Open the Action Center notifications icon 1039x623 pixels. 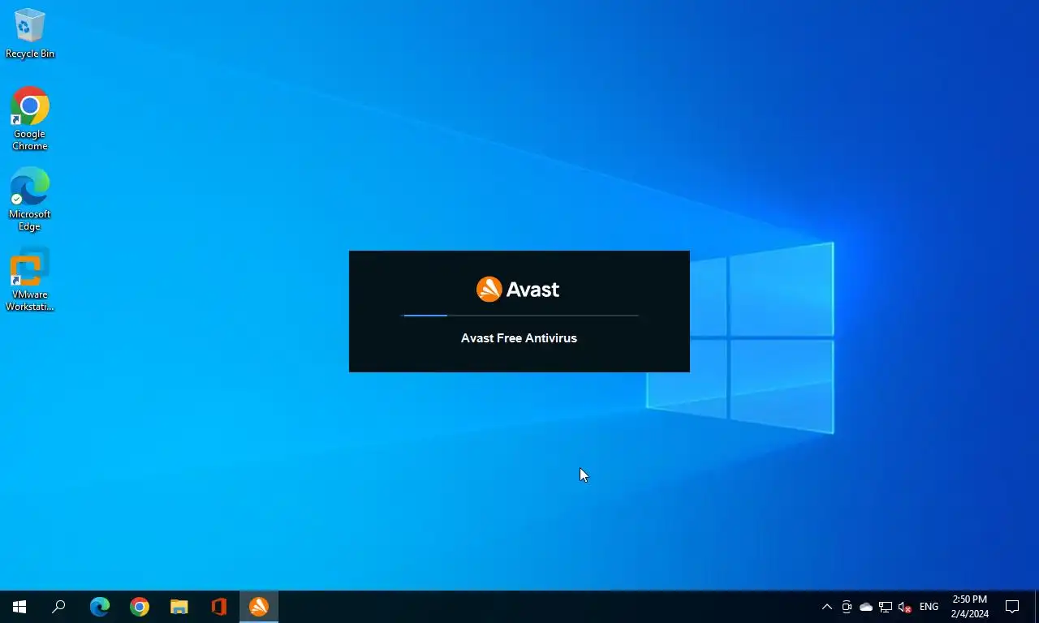coord(1012,607)
